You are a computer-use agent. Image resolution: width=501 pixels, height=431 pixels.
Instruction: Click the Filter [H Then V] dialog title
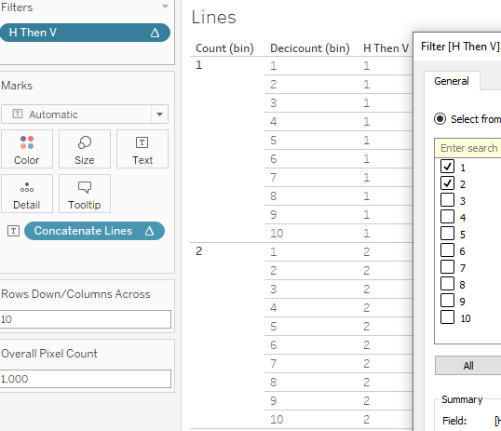[x=460, y=47]
